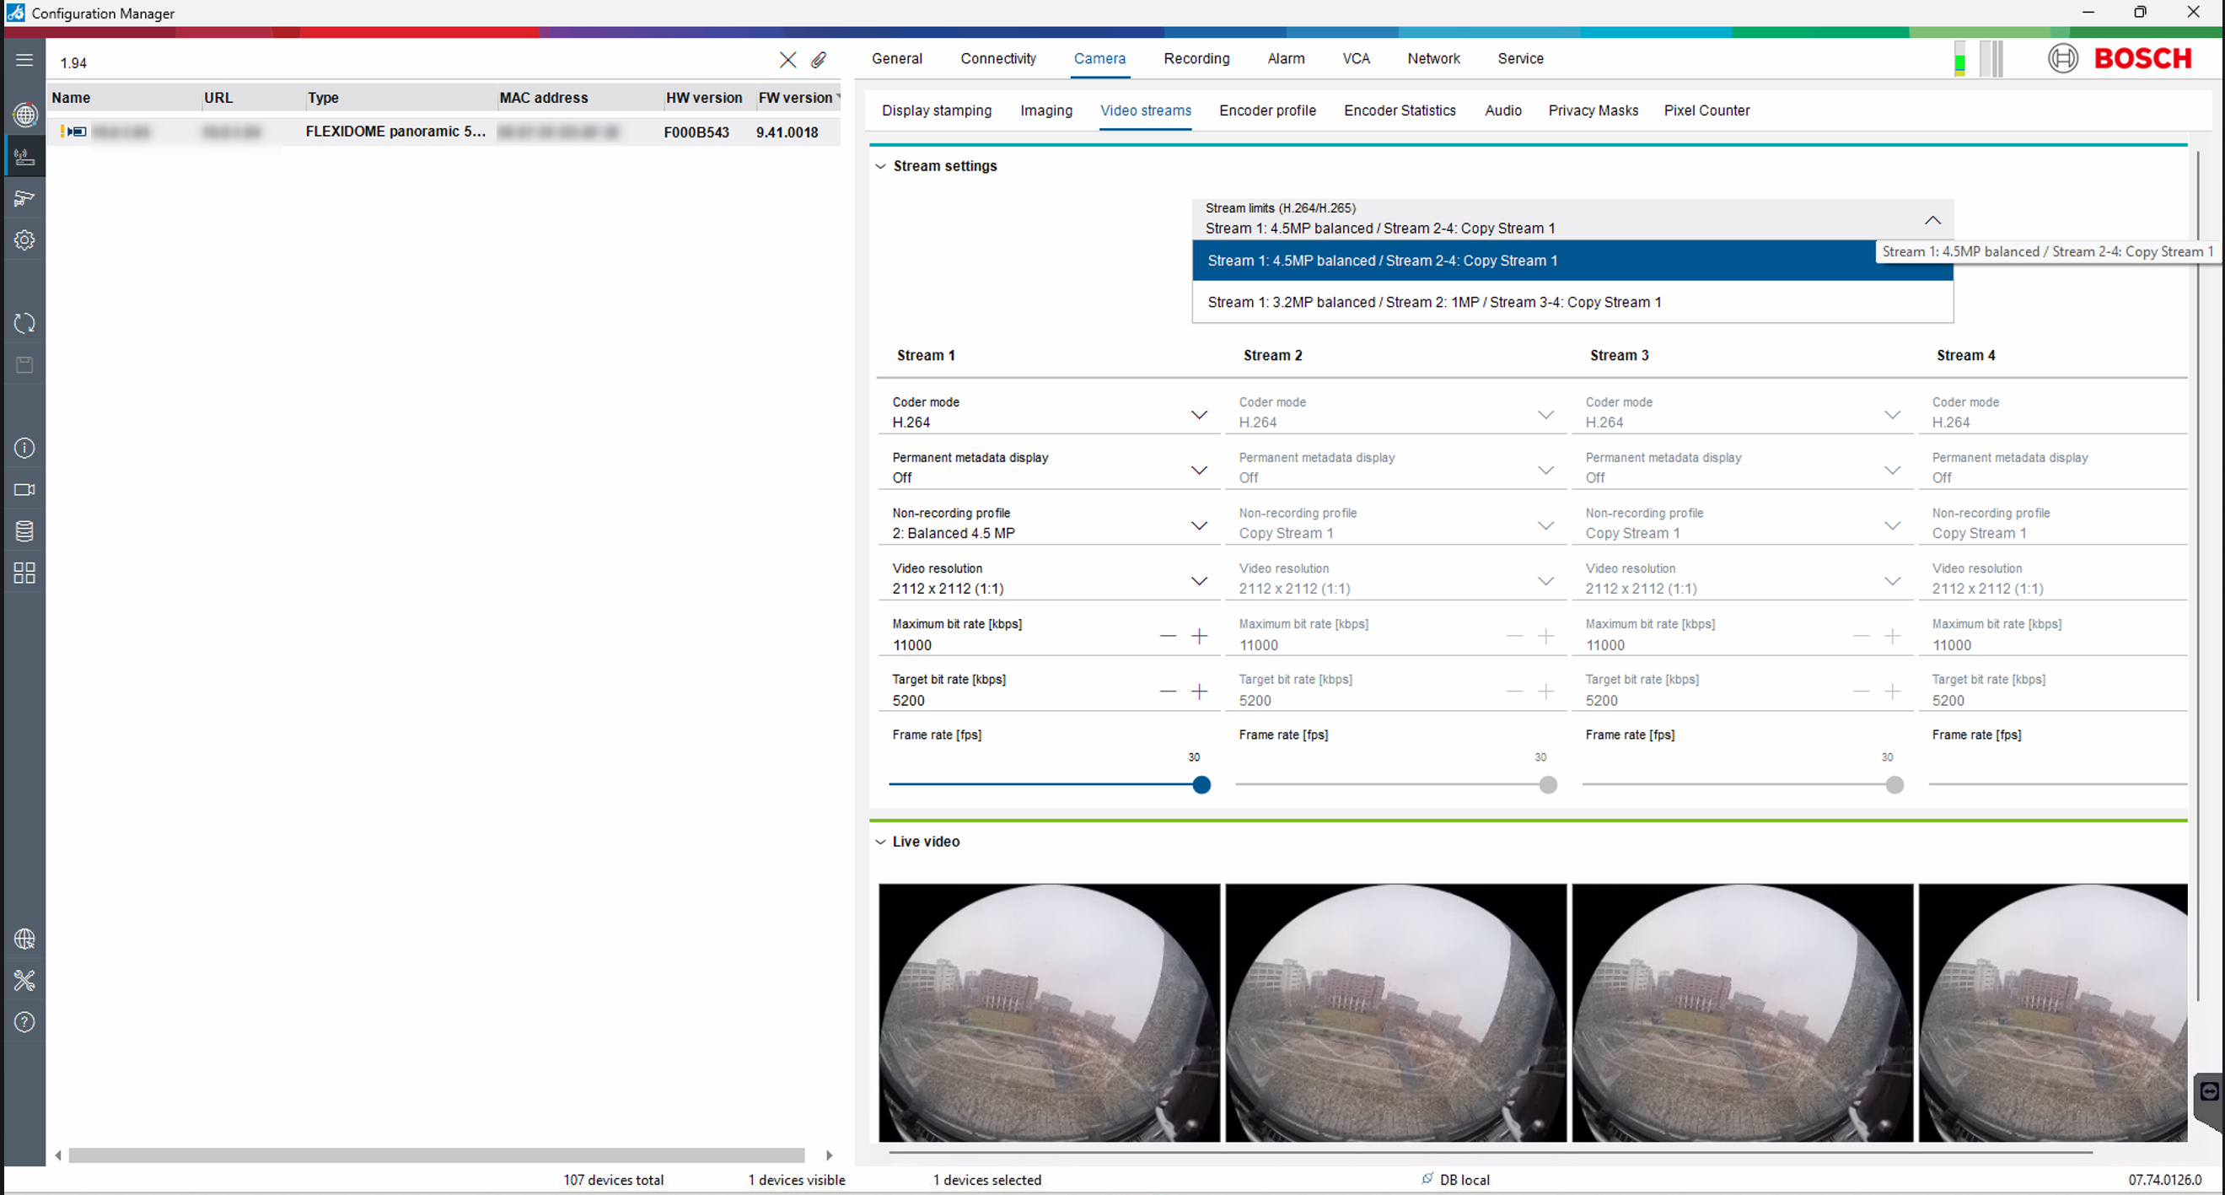Screen dimensions: 2225x1195
Task: Click the help question mark icon
Action: (24, 1021)
